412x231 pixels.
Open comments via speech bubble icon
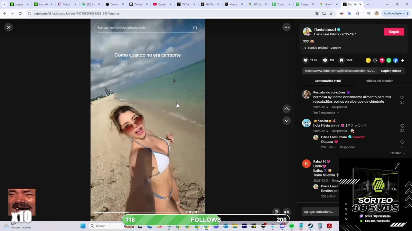pos(325,60)
